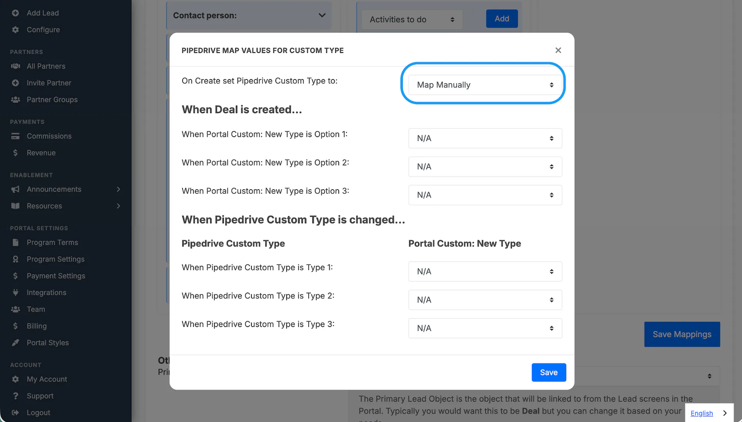Screen dimensions: 742x422
Task: Click the Support question mark icon
Action: click(15, 396)
